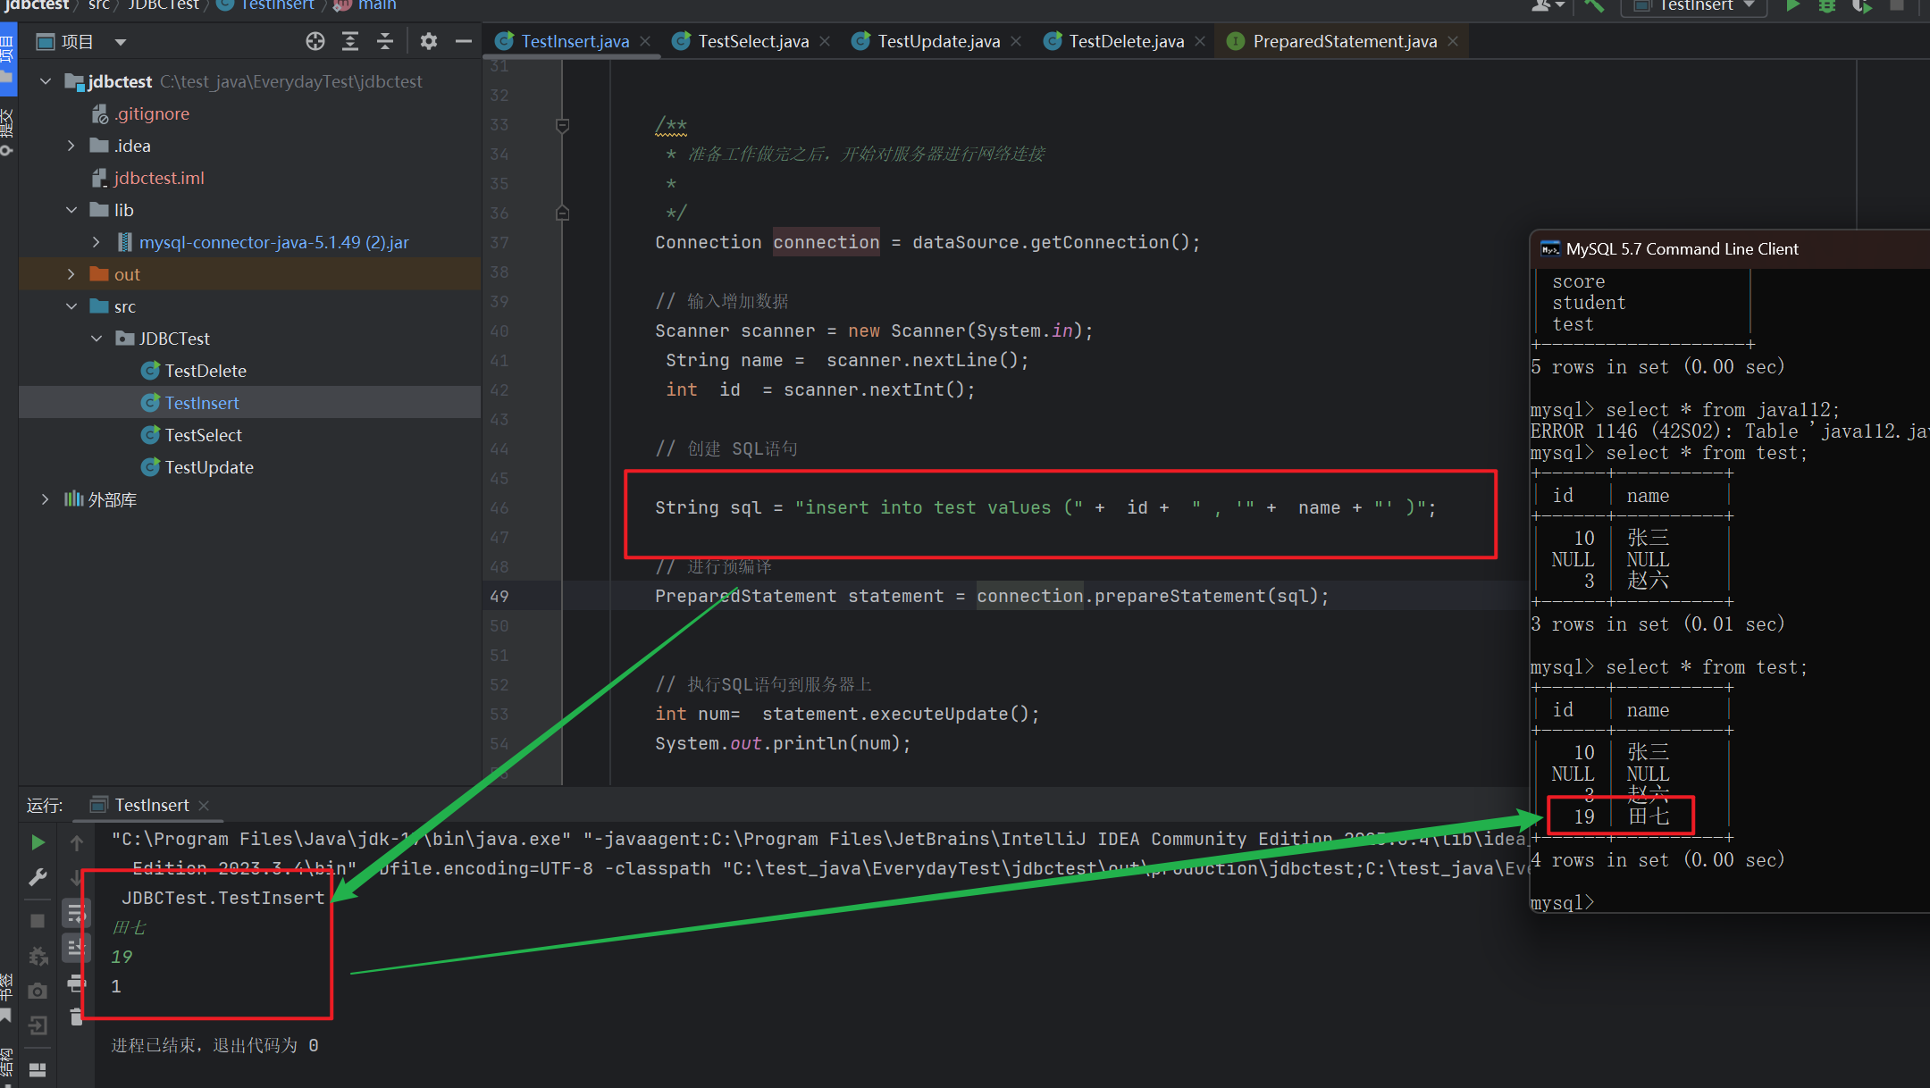The width and height of the screenshot is (1930, 1088).
Task: Switch to TestUpdate.java tab
Action: pyautogui.click(x=939, y=41)
